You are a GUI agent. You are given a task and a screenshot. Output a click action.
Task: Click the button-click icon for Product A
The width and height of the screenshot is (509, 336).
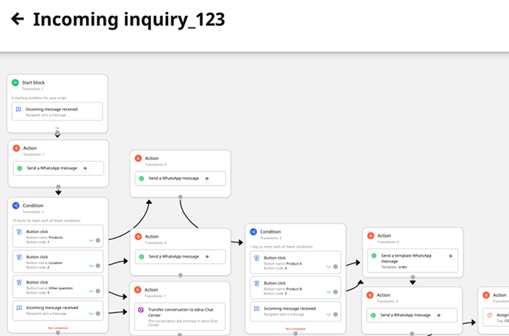click(x=257, y=258)
